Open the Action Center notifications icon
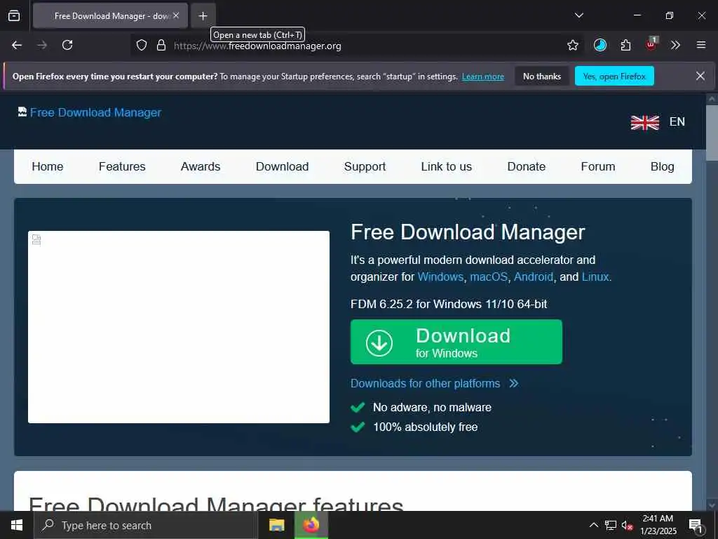The width and height of the screenshot is (718, 539). [696, 525]
